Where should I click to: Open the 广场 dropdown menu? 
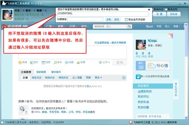pos(50,26)
